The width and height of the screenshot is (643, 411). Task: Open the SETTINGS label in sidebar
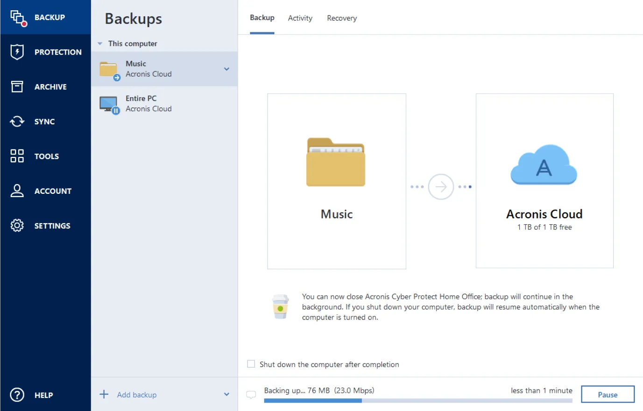52,226
